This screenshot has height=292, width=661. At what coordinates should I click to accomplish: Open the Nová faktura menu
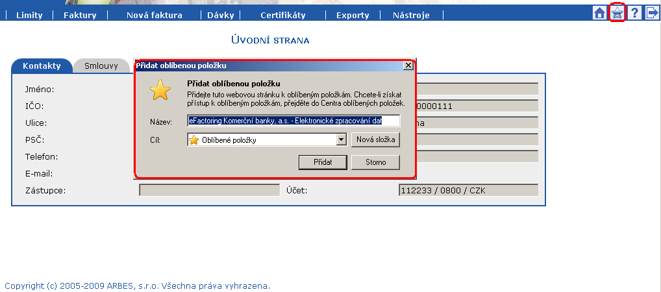(155, 15)
